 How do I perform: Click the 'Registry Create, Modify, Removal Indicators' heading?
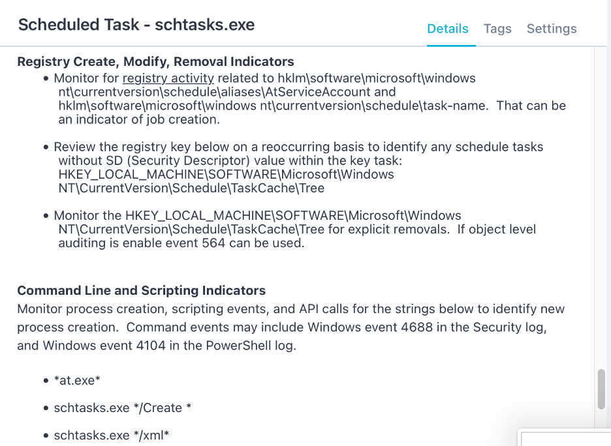pyautogui.click(x=155, y=62)
